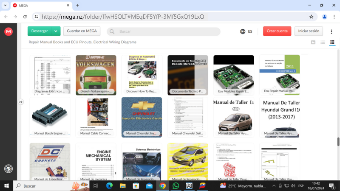Select the MEGA browser tab
340x191 pixels.
click(41, 6)
